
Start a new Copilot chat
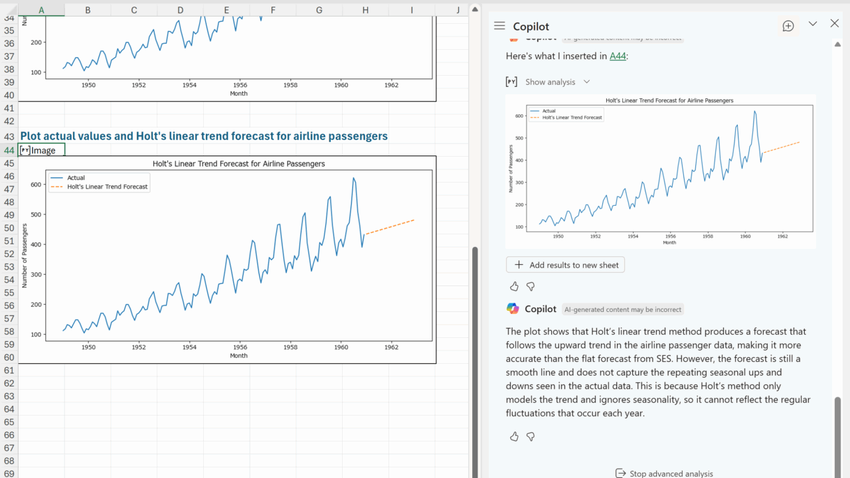pos(788,26)
